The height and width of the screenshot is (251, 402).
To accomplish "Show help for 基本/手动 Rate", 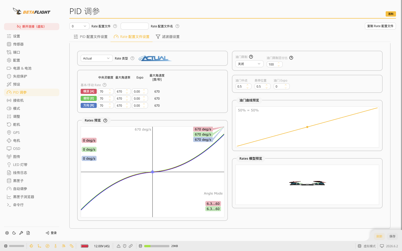I will click(x=105, y=85).
